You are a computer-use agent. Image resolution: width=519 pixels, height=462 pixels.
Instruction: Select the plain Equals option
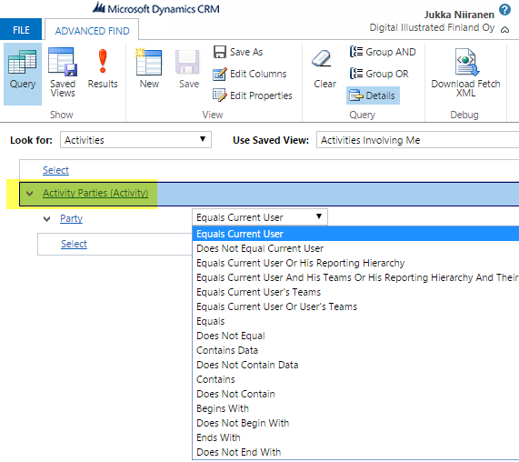(x=355, y=321)
